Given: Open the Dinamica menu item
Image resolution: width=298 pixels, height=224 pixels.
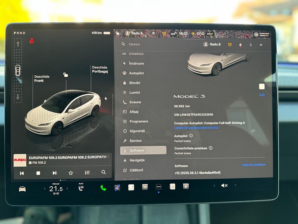Looking at the screenshot, I should point(133,54).
